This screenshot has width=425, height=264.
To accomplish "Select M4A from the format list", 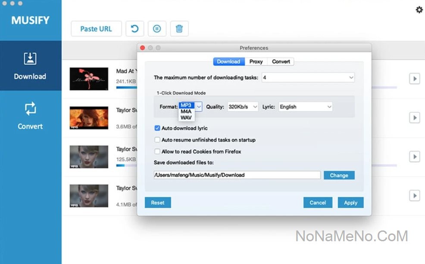I will pos(186,111).
